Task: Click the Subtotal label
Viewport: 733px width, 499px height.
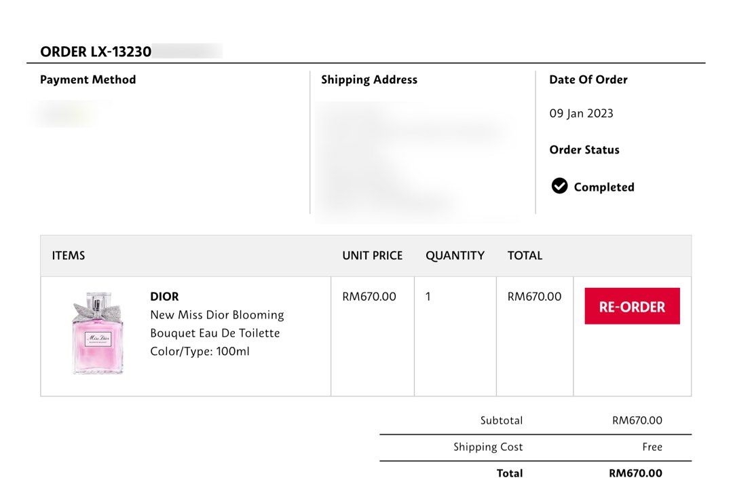Action: pos(502,420)
